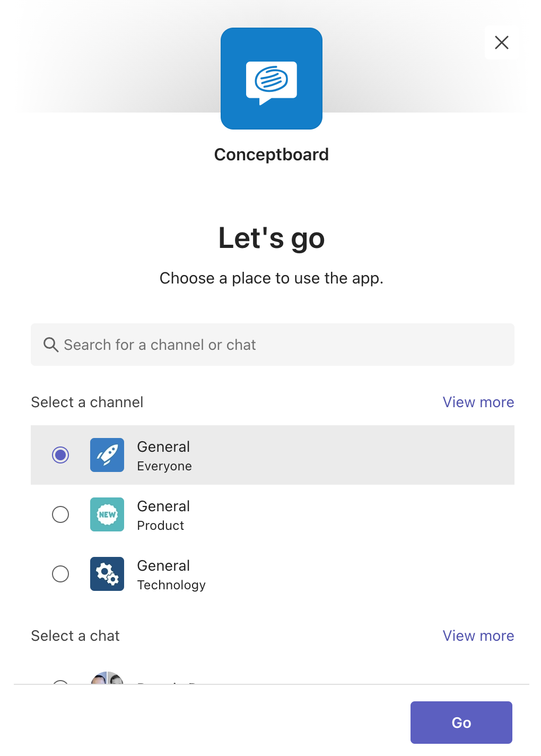The image size is (541, 756).
Task: Focus the channel or chat search field
Action: coord(273,345)
